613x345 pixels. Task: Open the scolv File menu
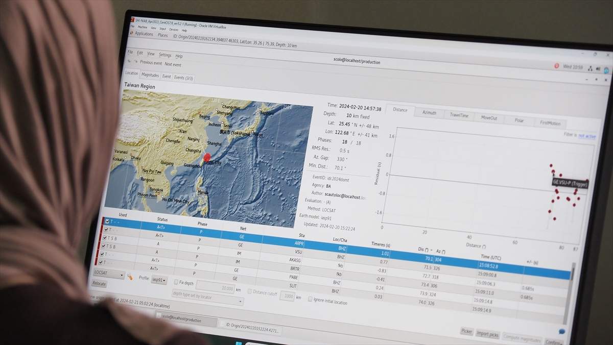[130, 52]
